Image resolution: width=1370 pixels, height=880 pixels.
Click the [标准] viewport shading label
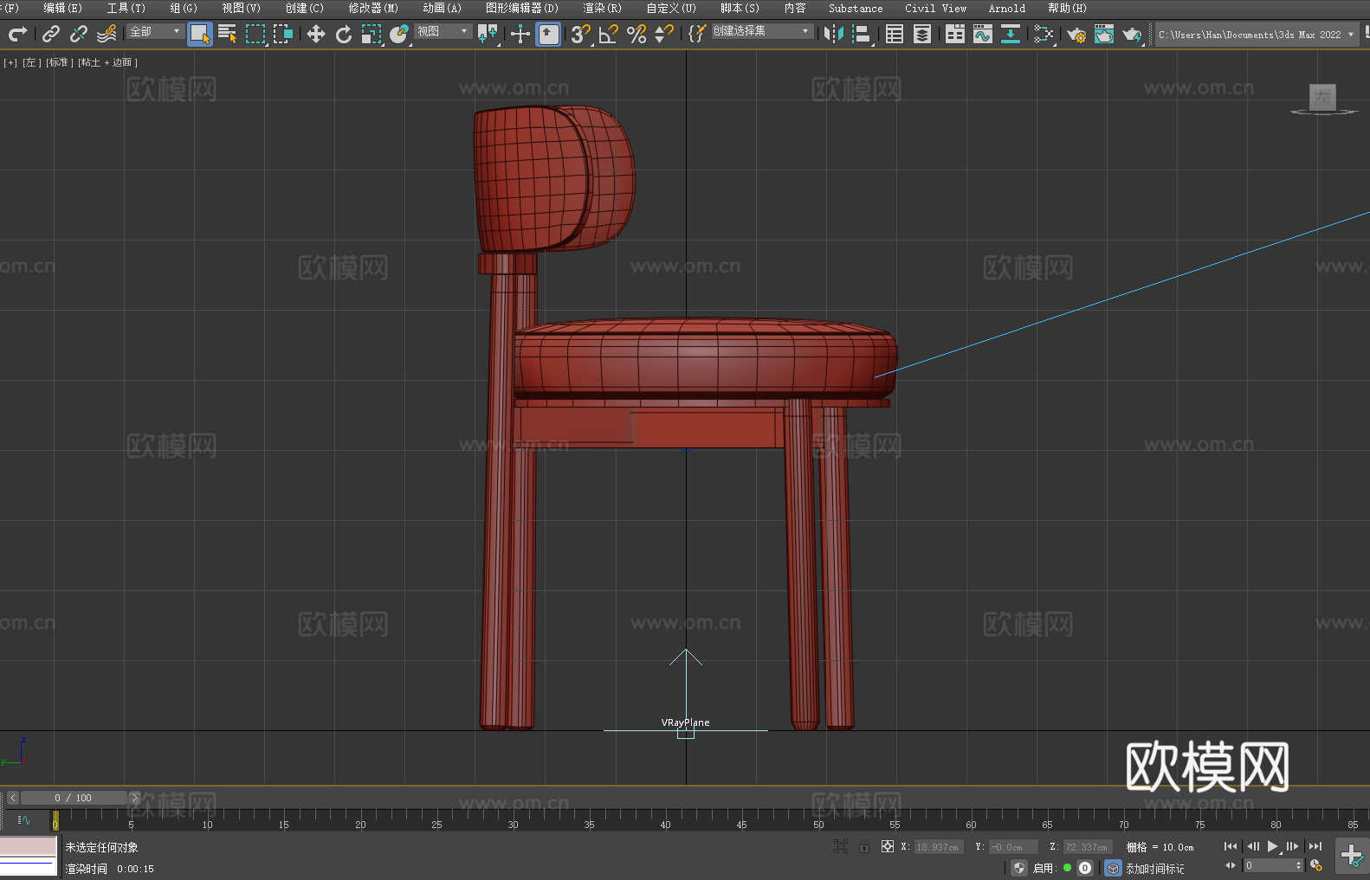[x=60, y=62]
